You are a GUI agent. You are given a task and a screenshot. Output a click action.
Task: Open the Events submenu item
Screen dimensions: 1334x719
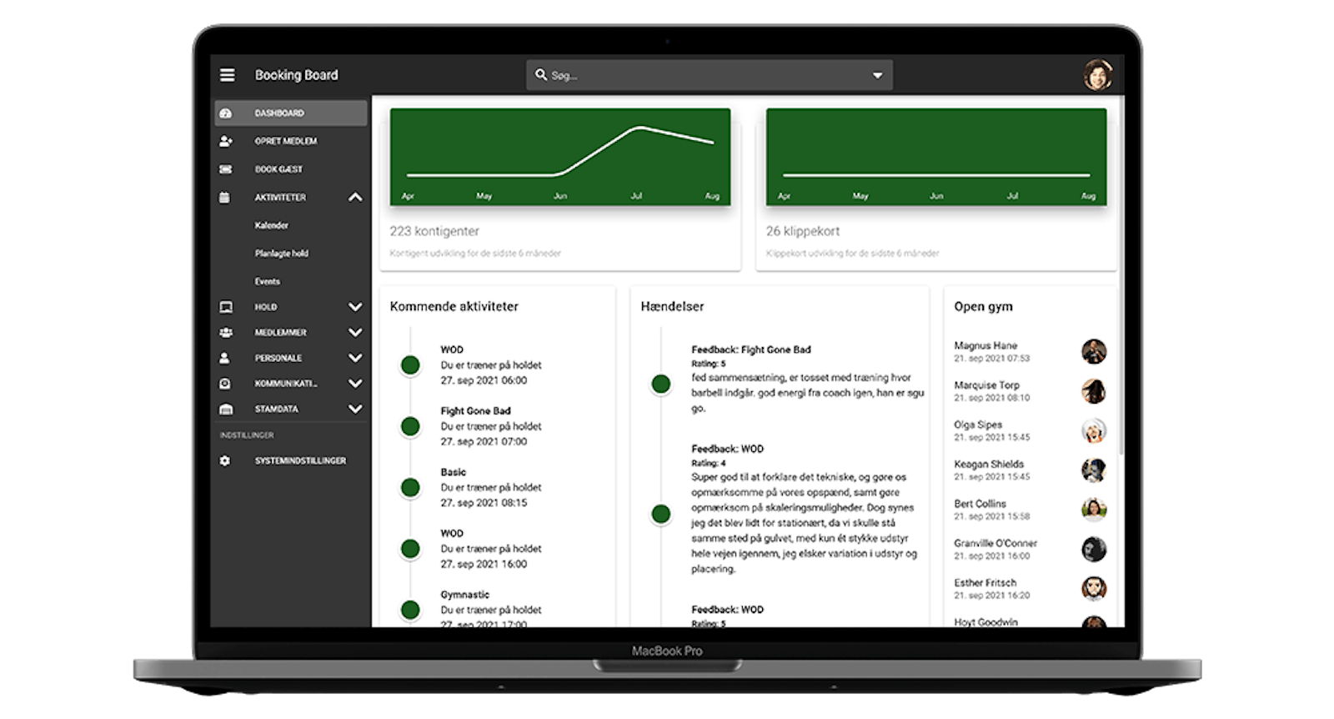pyautogui.click(x=268, y=282)
